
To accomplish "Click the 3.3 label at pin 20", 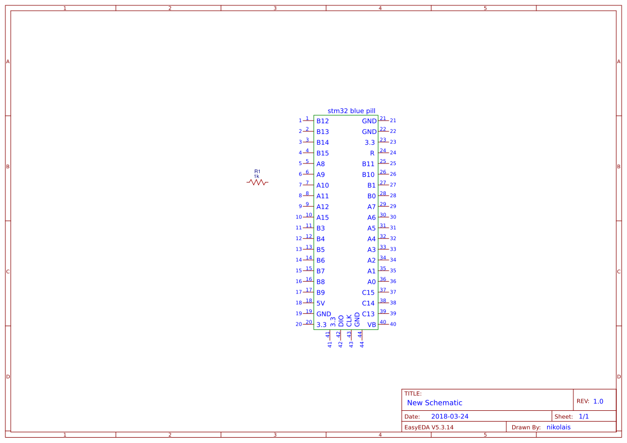I will point(321,325).
